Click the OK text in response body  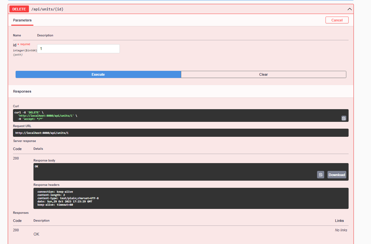click(37, 166)
